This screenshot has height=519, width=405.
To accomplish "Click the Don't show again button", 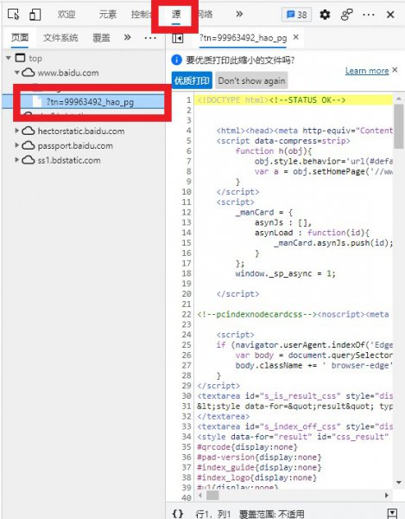I will pyautogui.click(x=251, y=80).
